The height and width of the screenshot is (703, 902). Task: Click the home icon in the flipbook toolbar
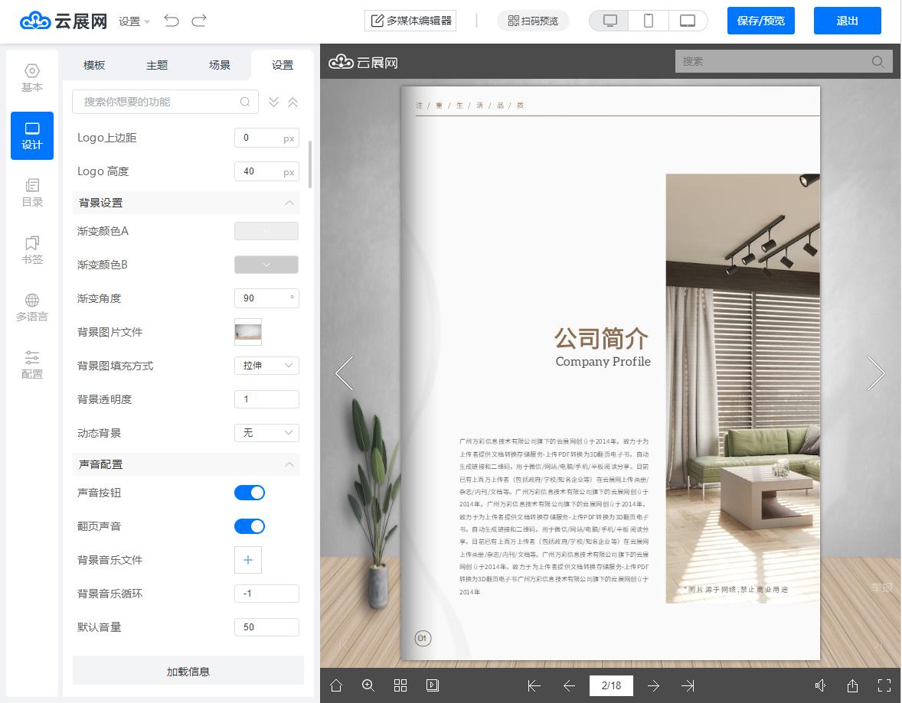tap(336, 685)
